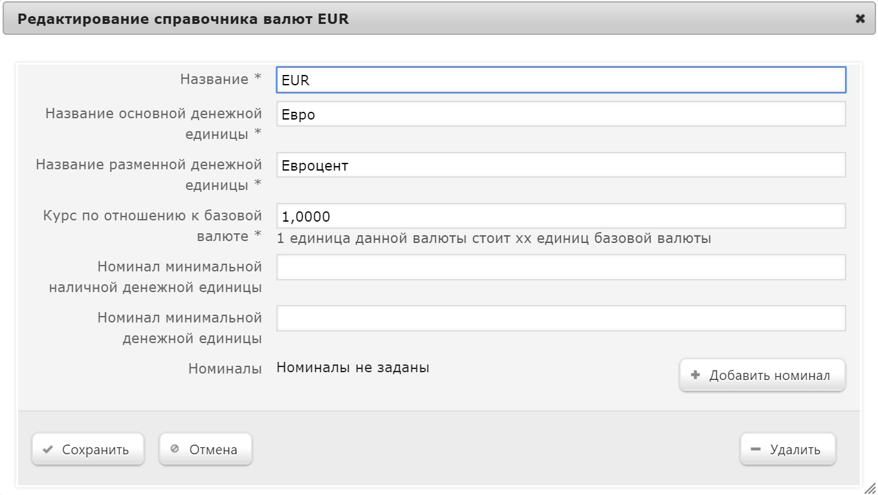This screenshot has height=495, width=878.
Task: Click the Название label
Action: (x=221, y=79)
